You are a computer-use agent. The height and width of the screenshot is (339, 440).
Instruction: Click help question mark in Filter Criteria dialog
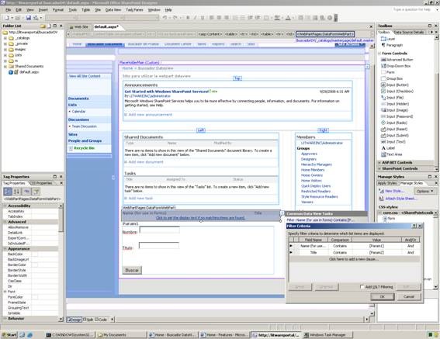pyautogui.click(x=414, y=226)
